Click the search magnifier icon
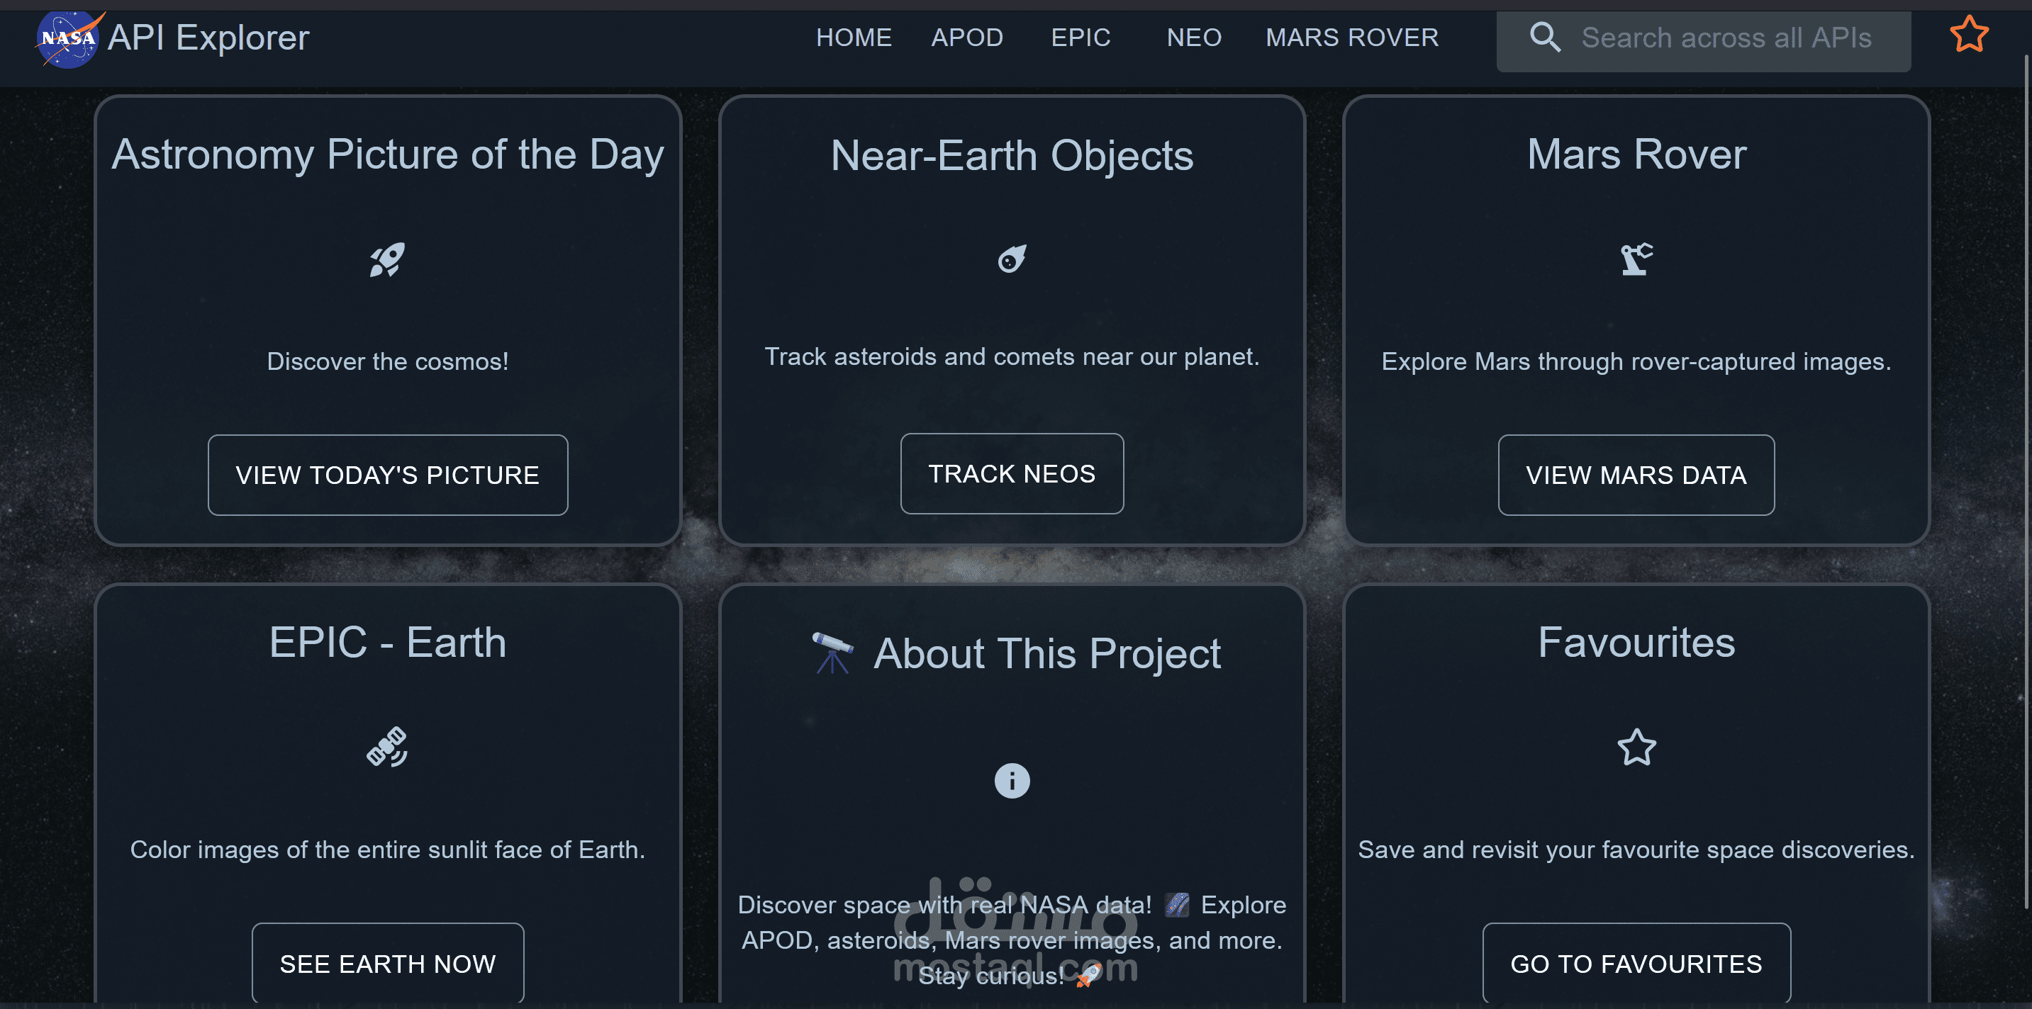 1544,36
